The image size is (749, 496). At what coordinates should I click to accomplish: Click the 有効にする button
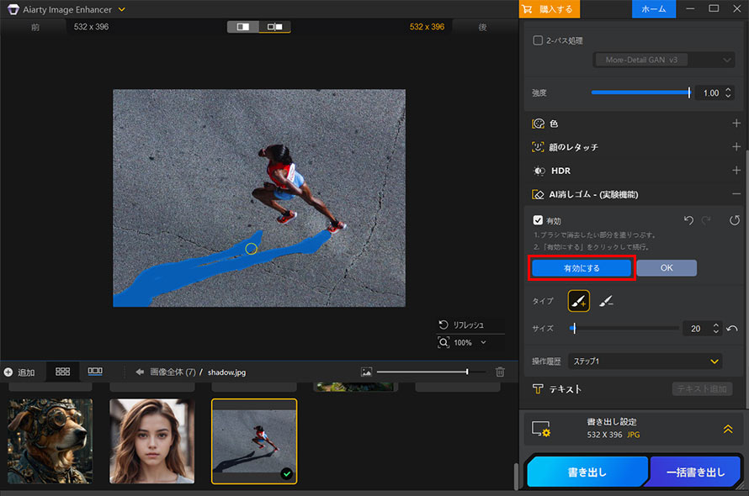pos(582,267)
